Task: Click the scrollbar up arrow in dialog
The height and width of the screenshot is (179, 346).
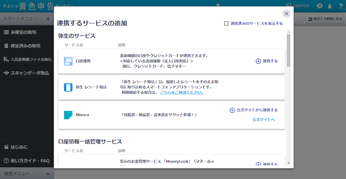Action: click(x=289, y=32)
